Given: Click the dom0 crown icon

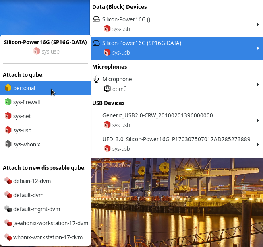Looking at the screenshot, I should coord(107,89).
